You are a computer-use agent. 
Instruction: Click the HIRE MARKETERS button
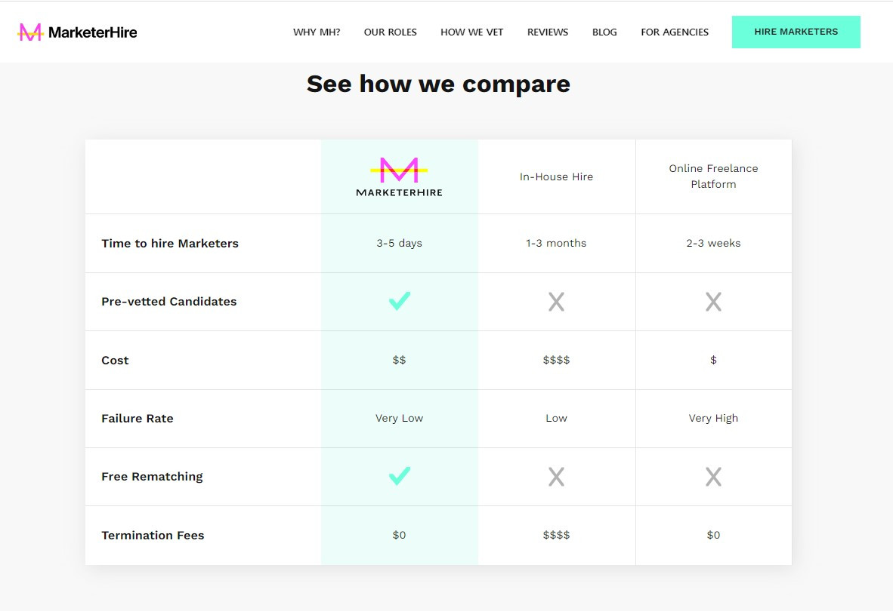point(796,32)
